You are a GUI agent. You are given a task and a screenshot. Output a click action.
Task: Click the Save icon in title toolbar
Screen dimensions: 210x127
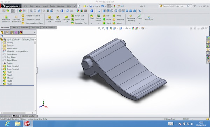pos(91,6)
